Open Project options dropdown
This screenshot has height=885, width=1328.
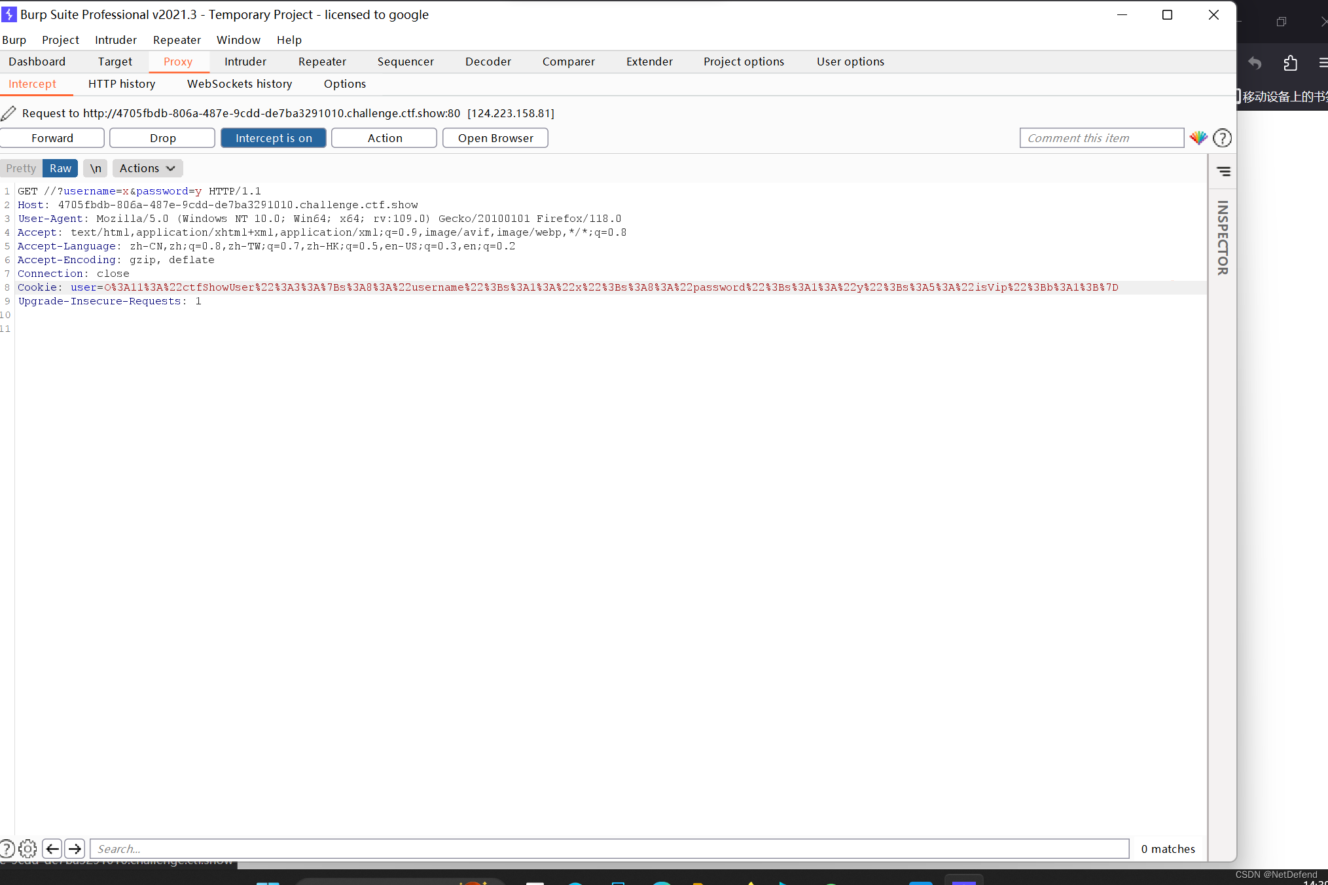tap(744, 62)
